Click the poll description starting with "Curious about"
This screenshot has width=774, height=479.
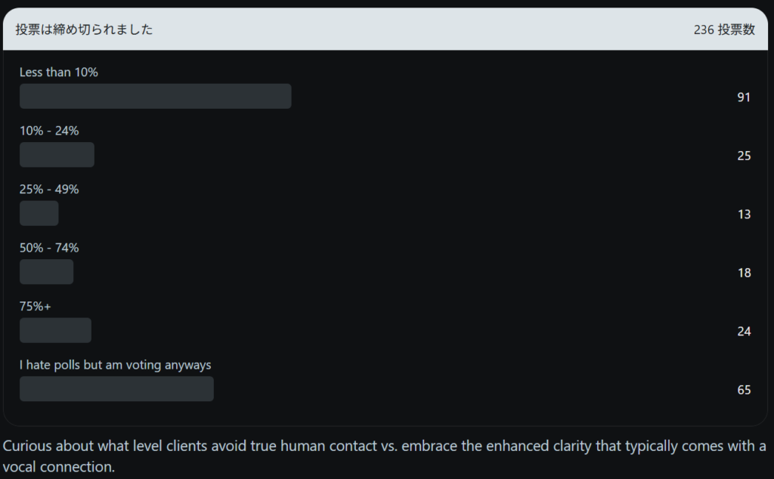click(384, 456)
